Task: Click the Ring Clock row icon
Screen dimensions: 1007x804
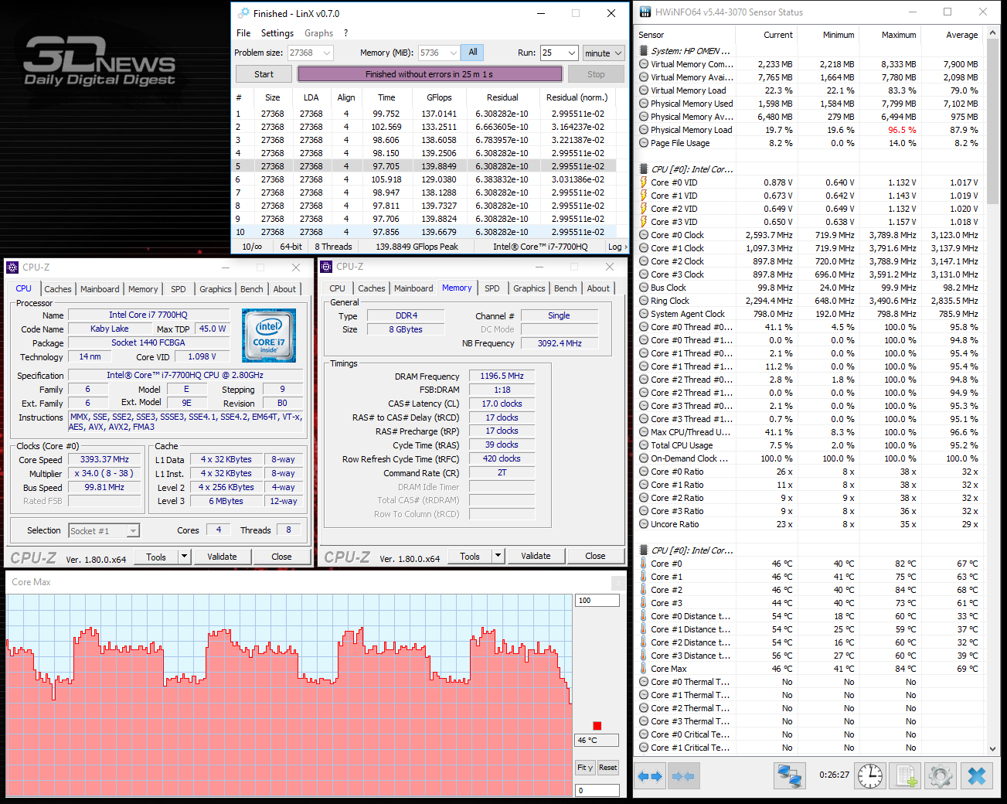Action: click(644, 301)
